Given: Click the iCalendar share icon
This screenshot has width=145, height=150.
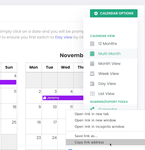Looking at the screenshot, I should click(x=92, y=109).
